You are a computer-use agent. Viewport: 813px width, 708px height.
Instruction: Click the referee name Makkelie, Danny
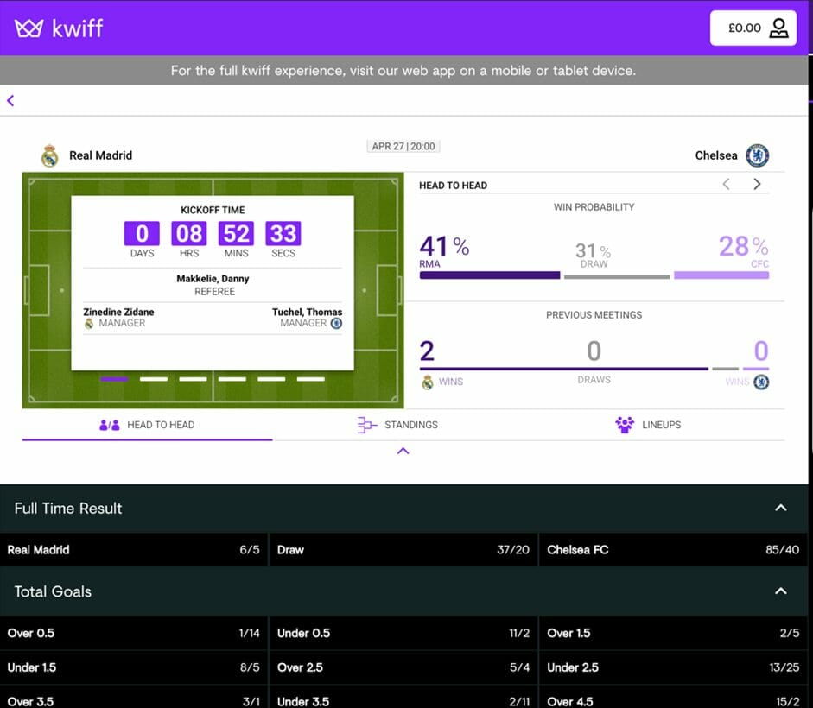pyautogui.click(x=213, y=279)
